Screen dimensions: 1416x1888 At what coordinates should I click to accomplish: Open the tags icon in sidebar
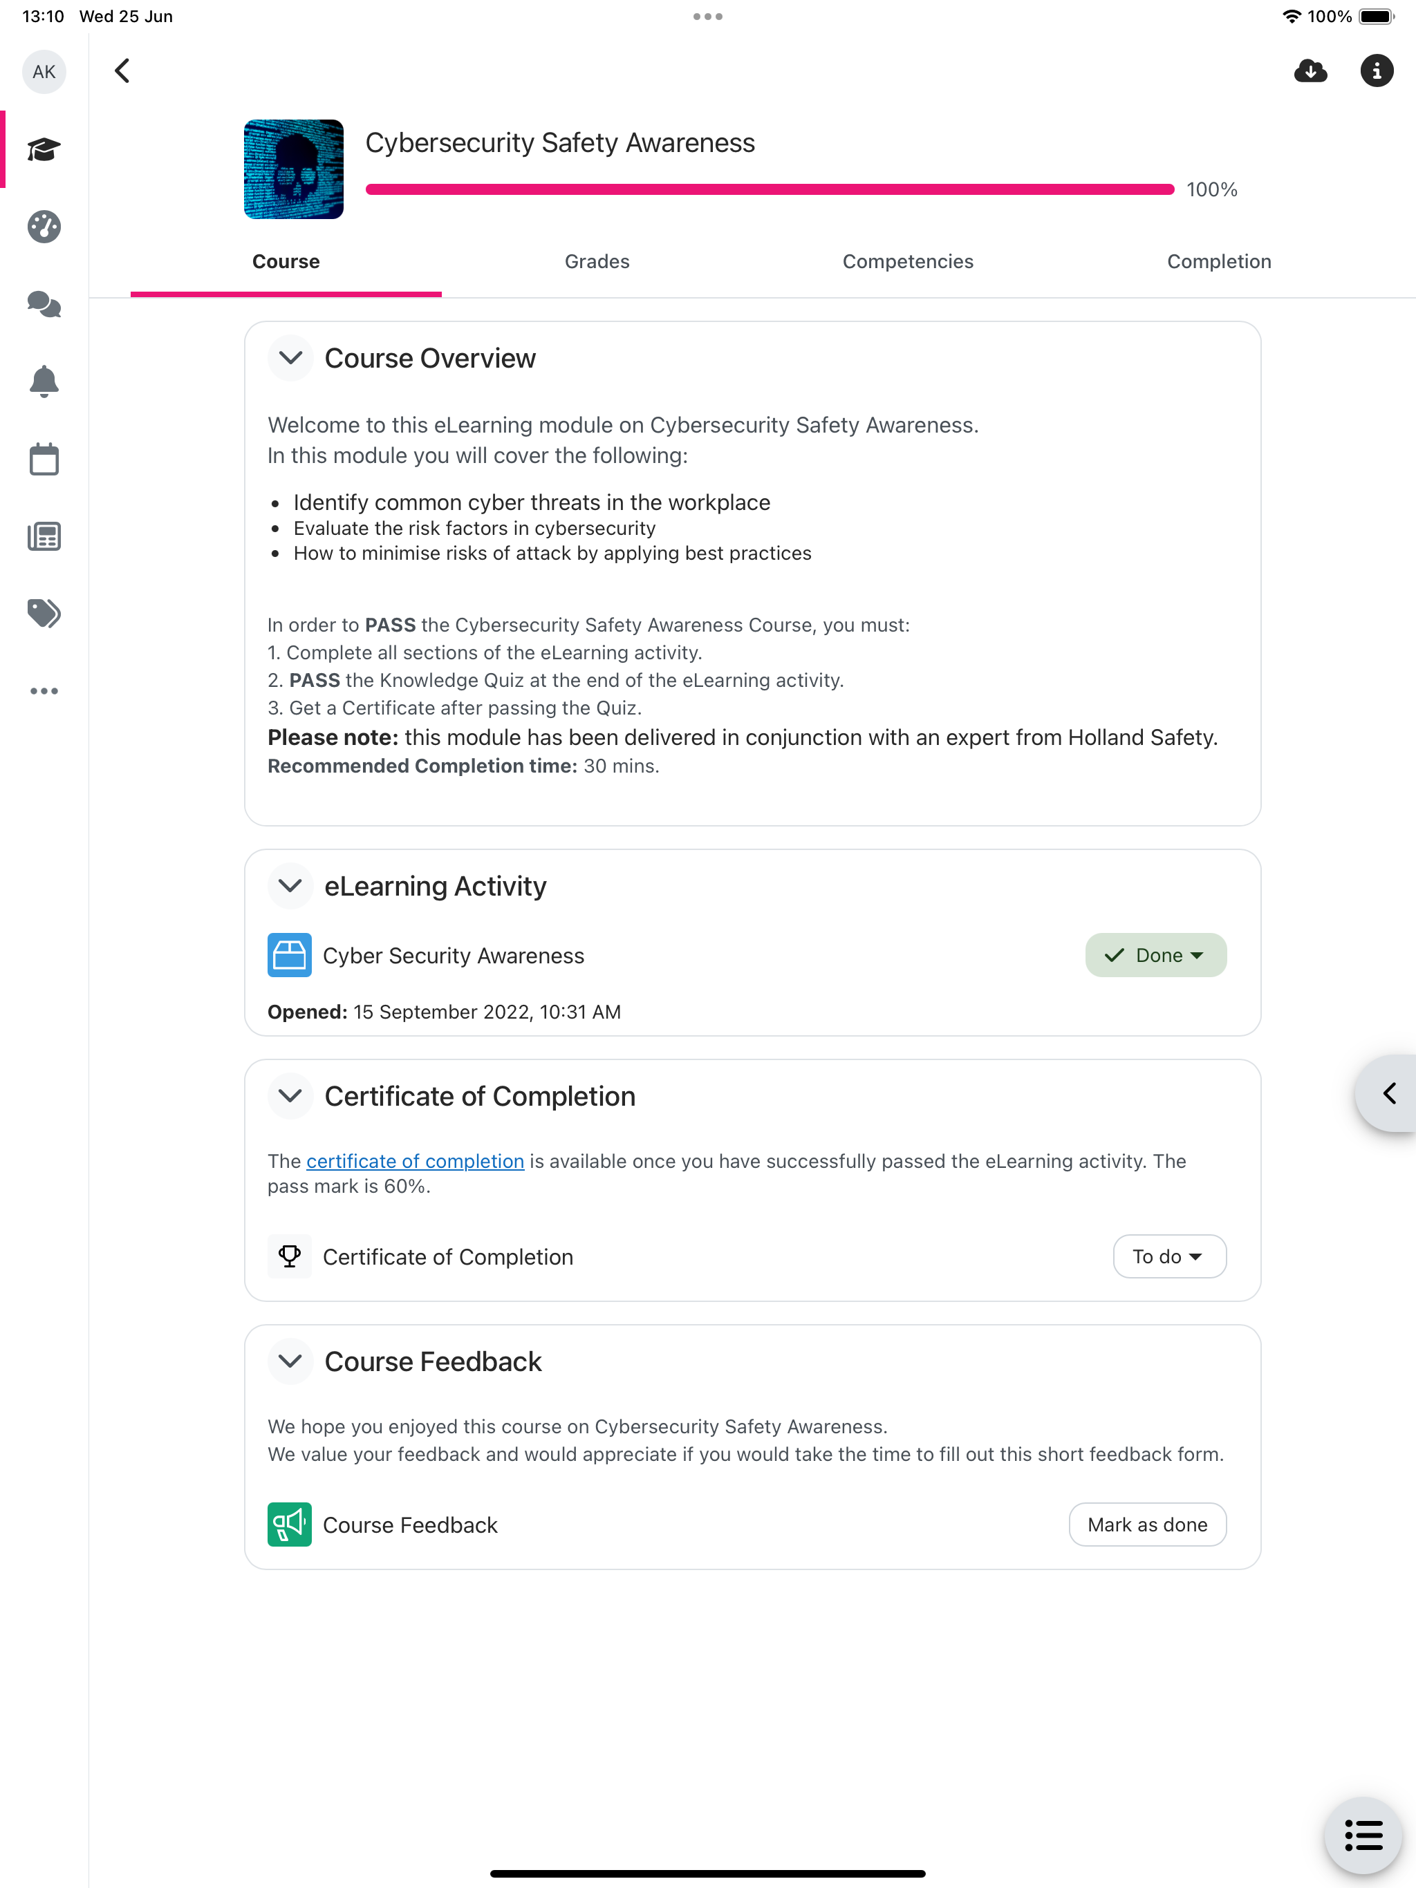[x=44, y=614]
